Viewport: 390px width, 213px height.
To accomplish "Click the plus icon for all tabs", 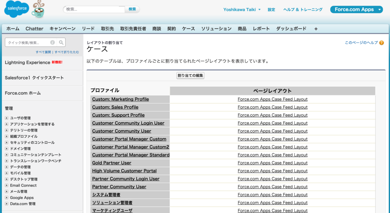I will pyautogui.click(x=316, y=29).
